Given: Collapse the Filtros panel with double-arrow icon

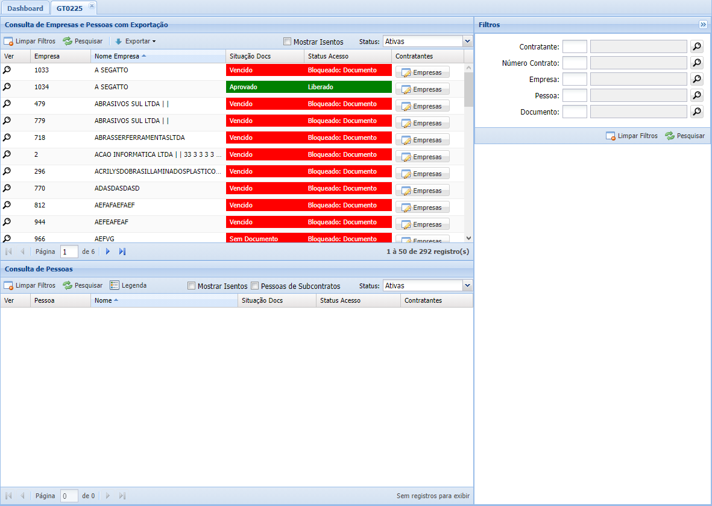Looking at the screenshot, I should [x=703, y=25].
